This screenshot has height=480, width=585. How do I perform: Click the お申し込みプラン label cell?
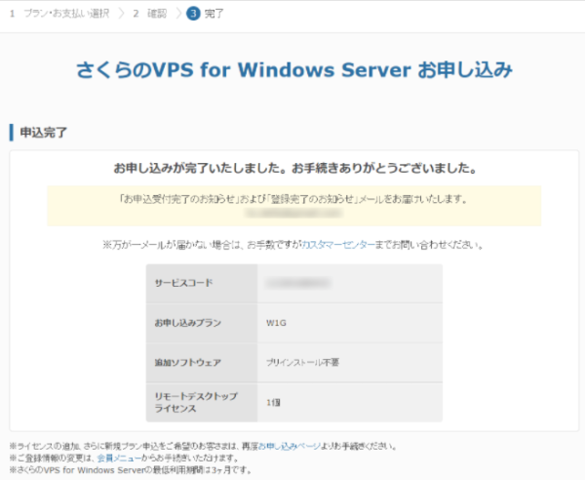(x=202, y=323)
